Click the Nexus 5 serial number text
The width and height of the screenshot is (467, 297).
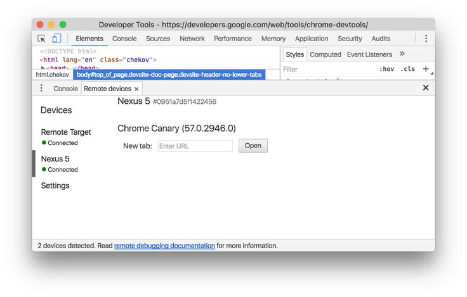point(185,102)
